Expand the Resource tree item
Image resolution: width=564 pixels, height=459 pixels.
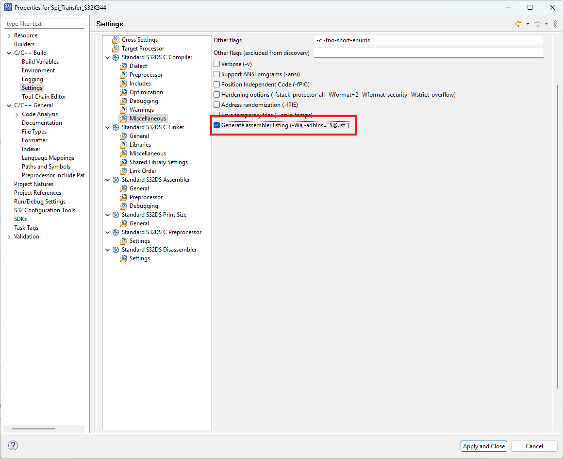pyautogui.click(x=9, y=35)
